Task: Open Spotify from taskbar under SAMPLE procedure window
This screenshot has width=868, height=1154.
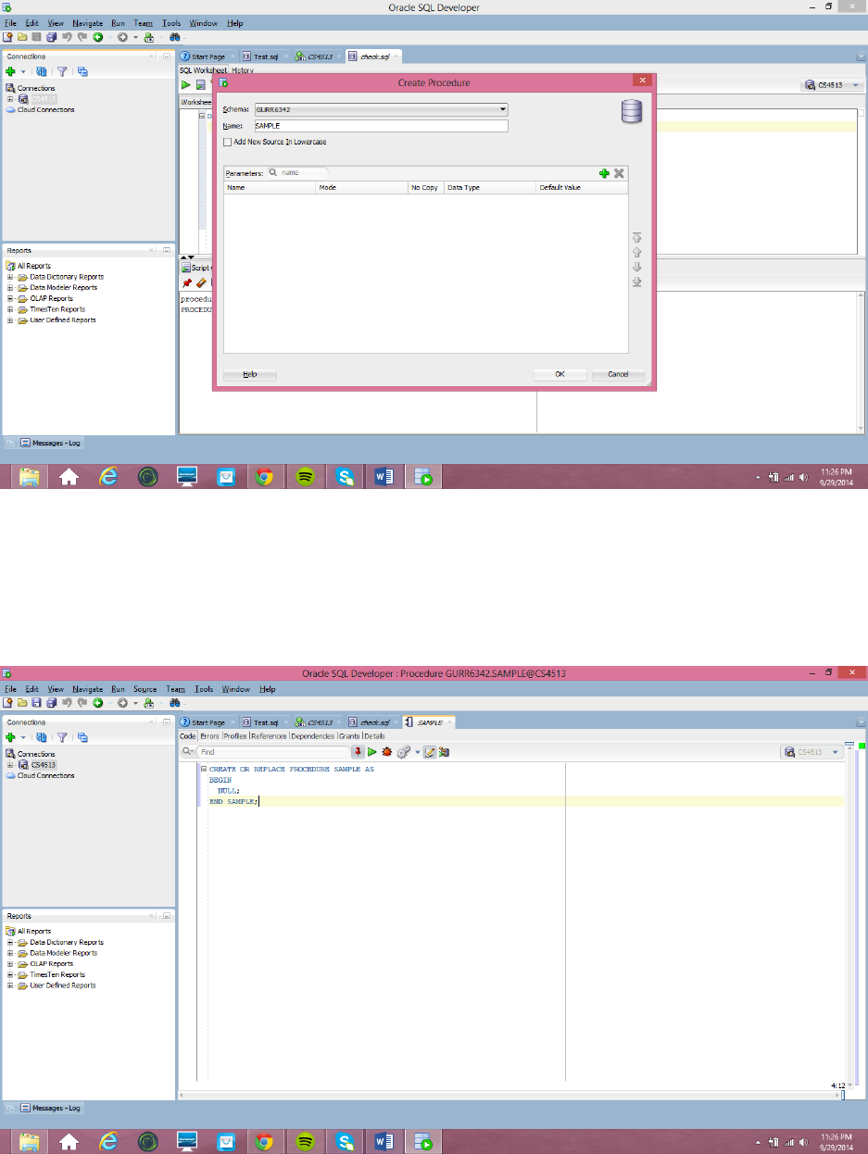Action: point(304,1140)
